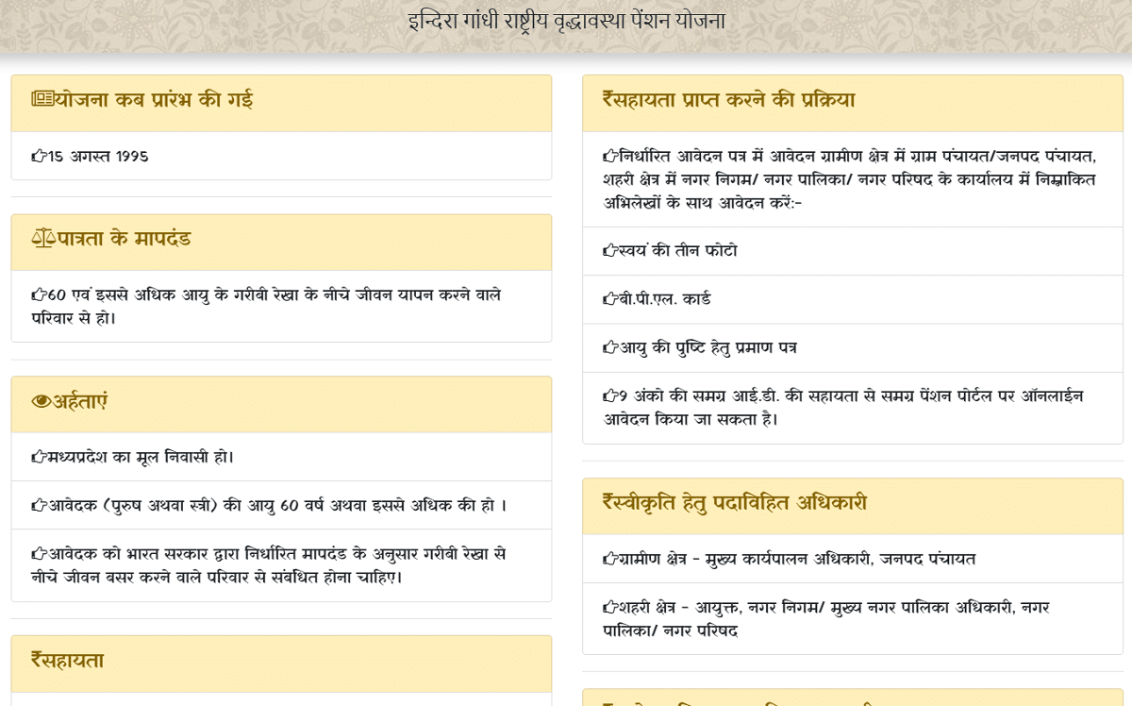
Task: Click the pointing hand icon before 15 अगस्त 1995
Action: [x=39, y=157]
